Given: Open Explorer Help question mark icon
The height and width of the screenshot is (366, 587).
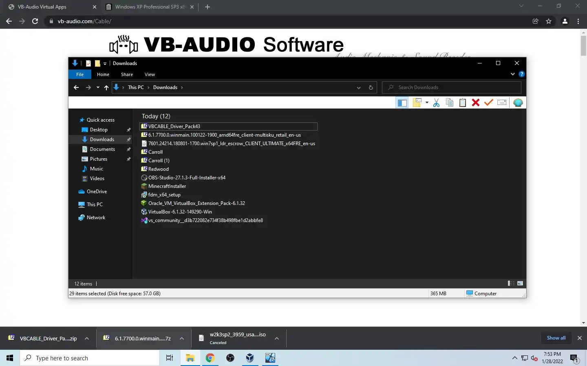Looking at the screenshot, I should click(x=521, y=74).
